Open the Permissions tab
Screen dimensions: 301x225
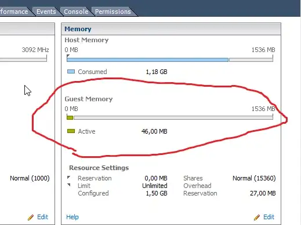pyautogui.click(x=113, y=12)
